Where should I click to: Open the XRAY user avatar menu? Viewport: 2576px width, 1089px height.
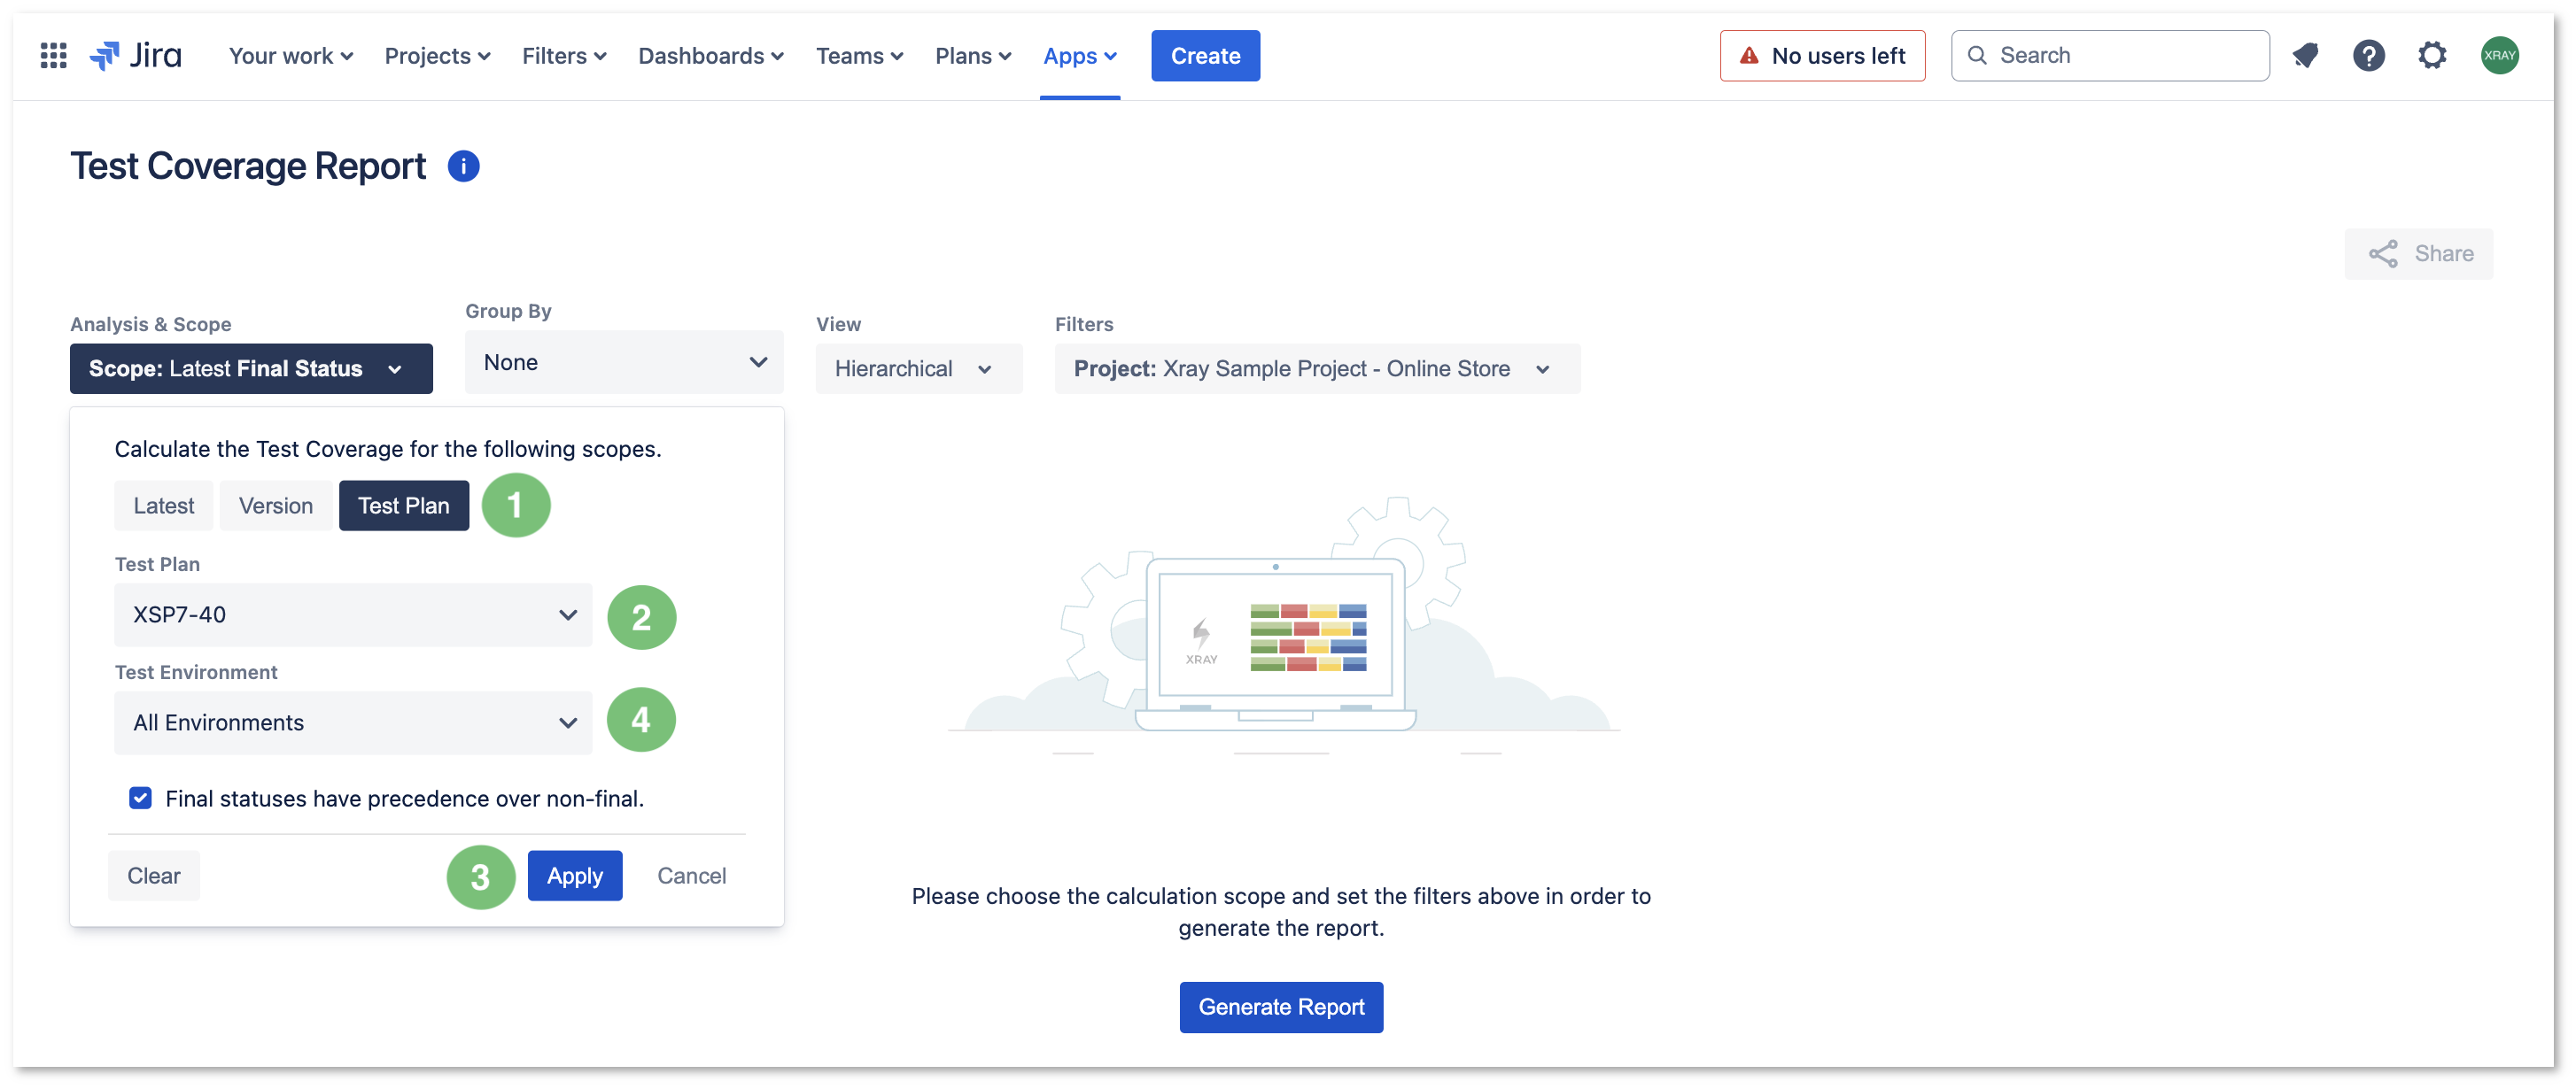[x=2498, y=56]
